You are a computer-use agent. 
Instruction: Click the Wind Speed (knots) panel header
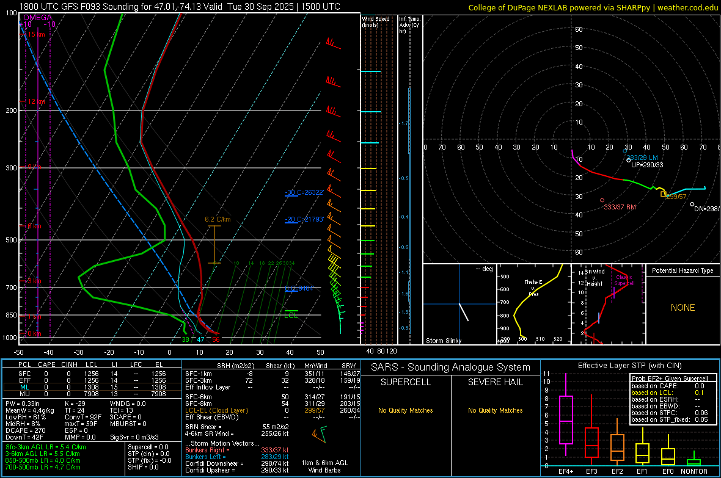(x=376, y=21)
